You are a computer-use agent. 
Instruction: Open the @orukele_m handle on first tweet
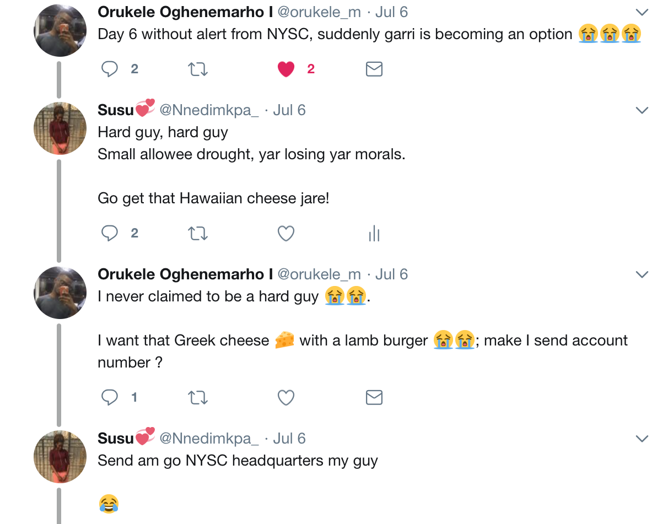(319, 12)
